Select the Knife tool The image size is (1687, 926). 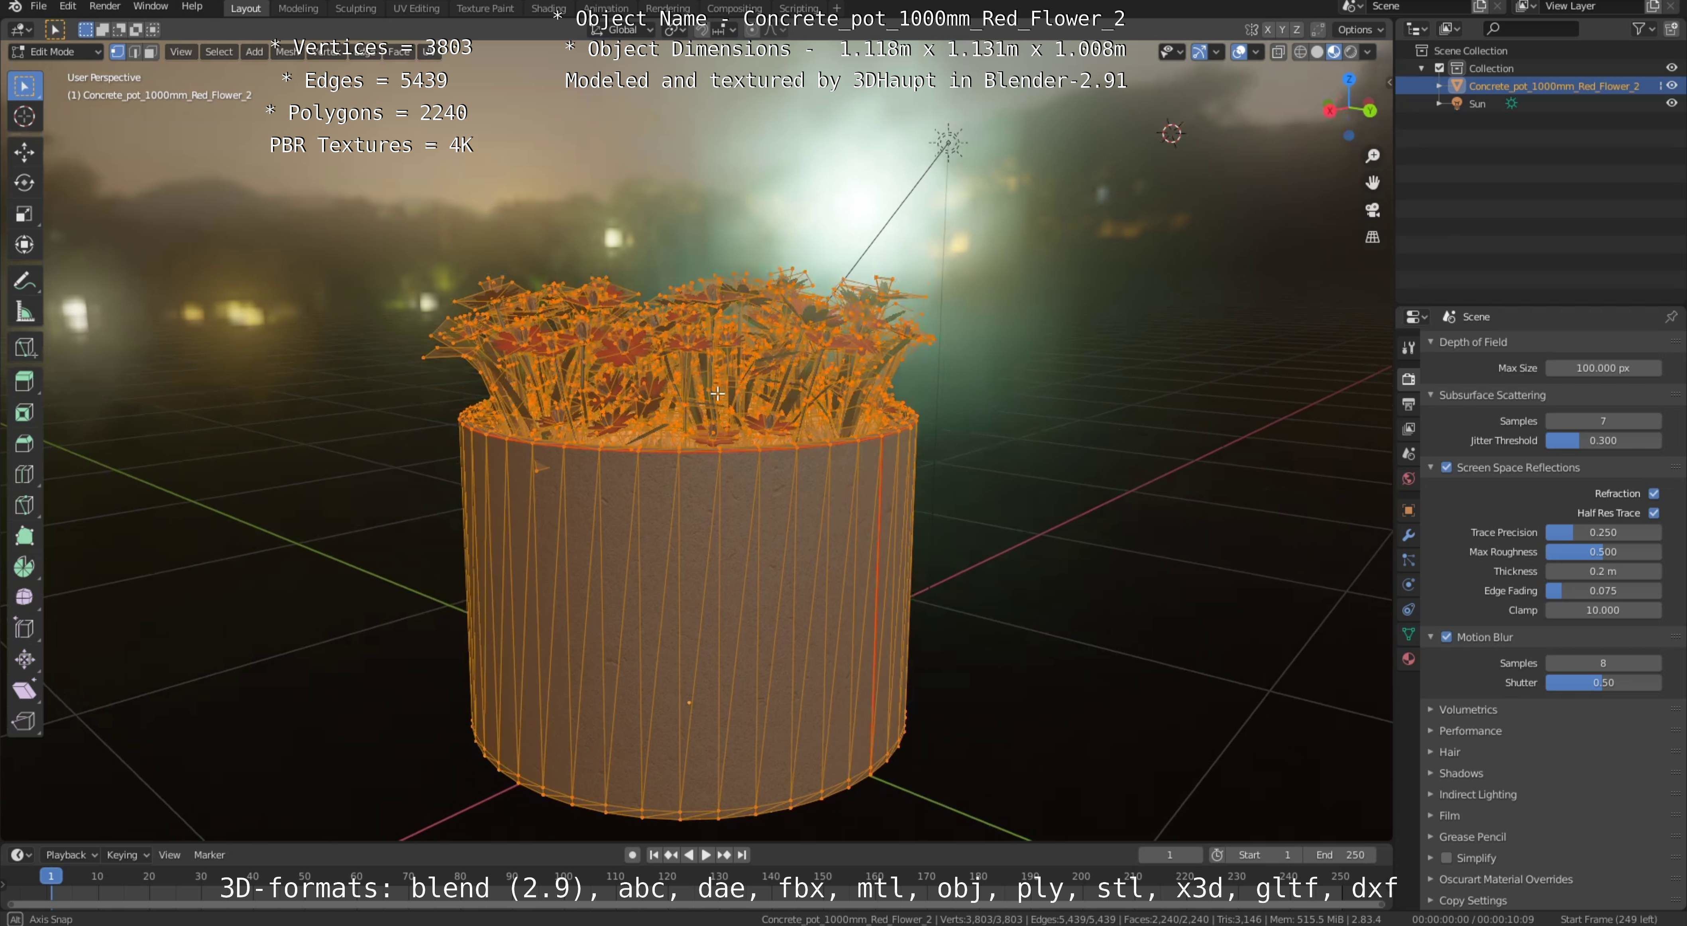pyautogui.click(x=24, y=505)
